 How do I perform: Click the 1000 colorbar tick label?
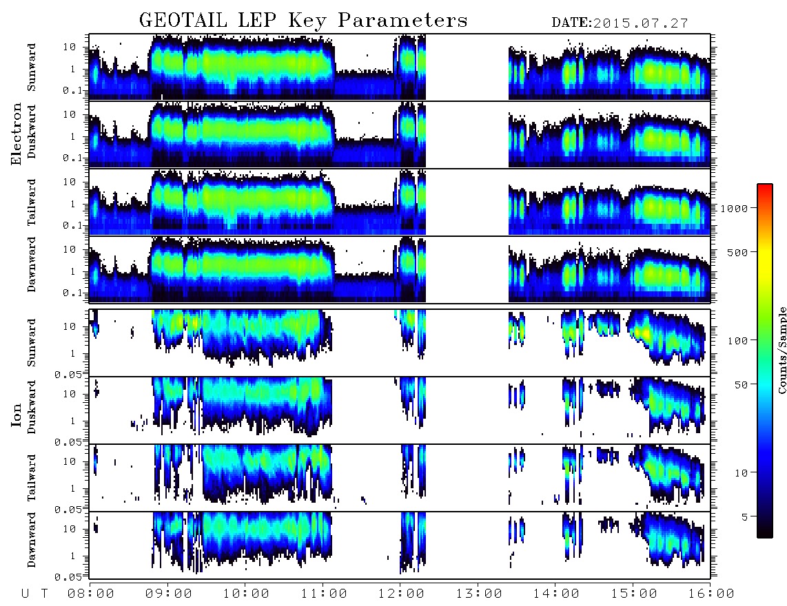coord(734,208)
